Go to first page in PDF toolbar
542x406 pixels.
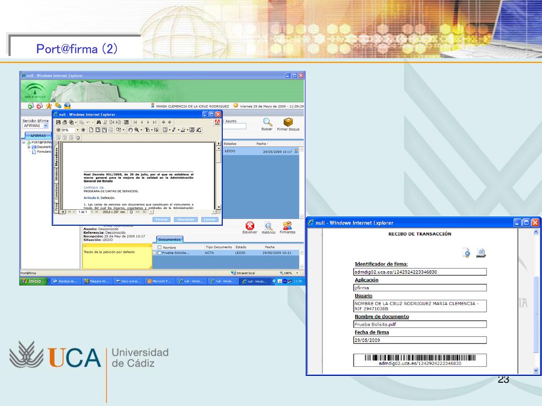[x=135, y=122]
